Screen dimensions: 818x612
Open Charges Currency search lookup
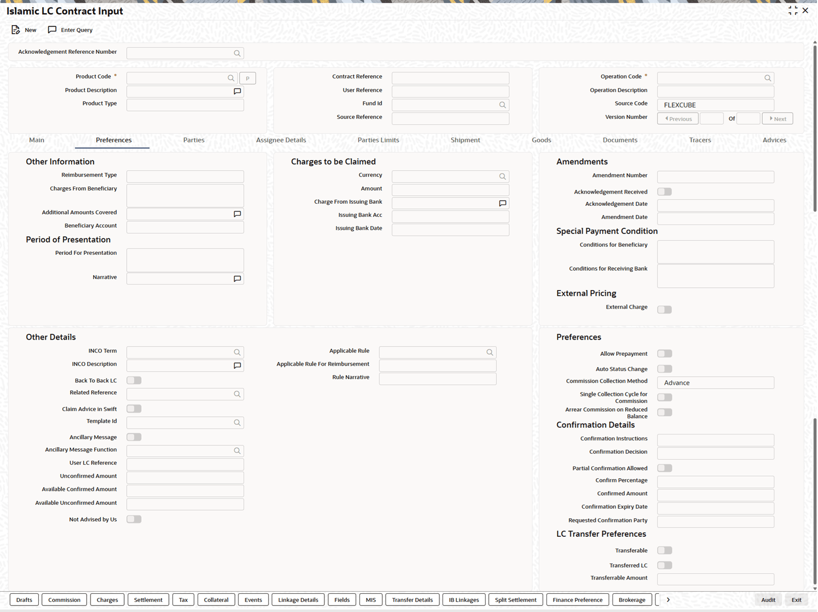(502, 176)
